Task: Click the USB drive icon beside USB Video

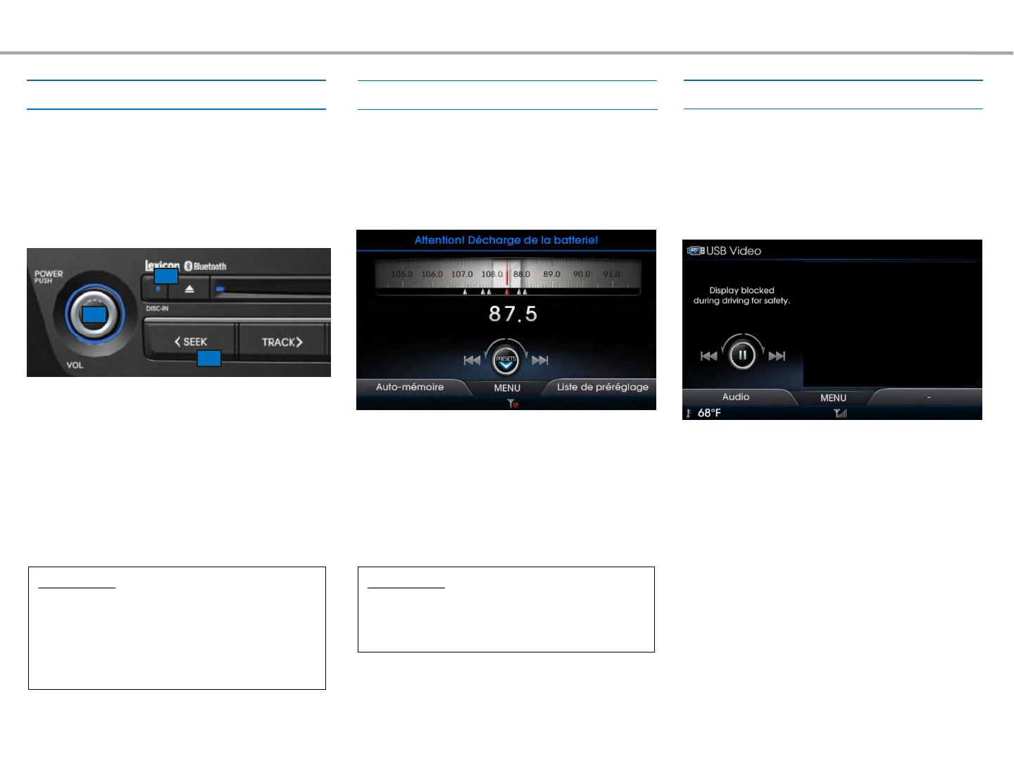Action: pyautogui.click(x=696, y=250)
